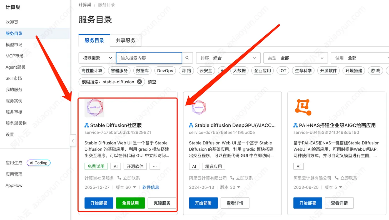Click the icon beside PAI+NAS搭建企业级AIGC title
This screenshot has height=220, width=389.
[296, 126]
